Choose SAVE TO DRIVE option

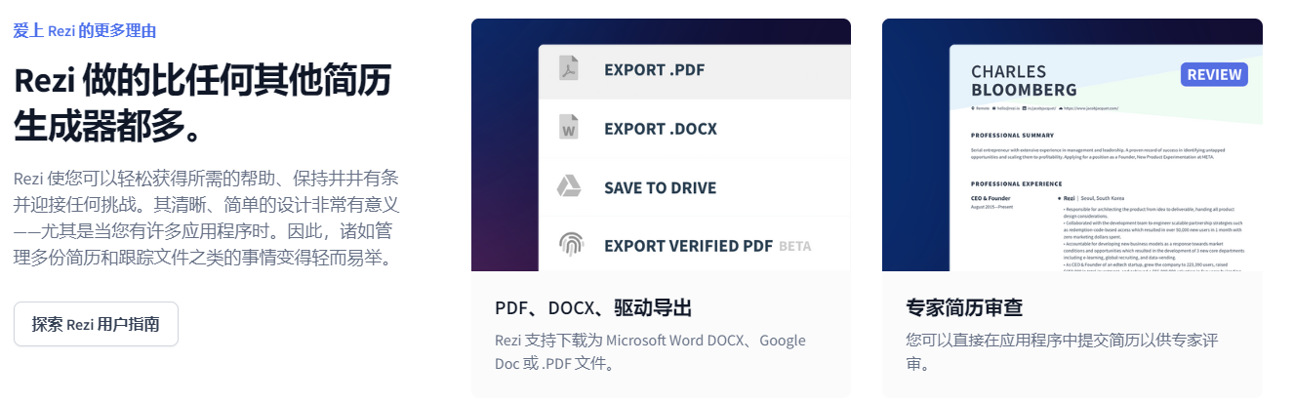[694, 187]
